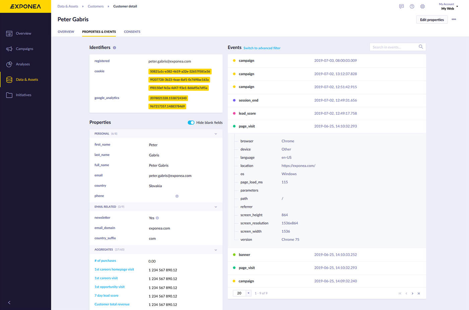Viewport: 469px width, 310px height.
Task: Collapse the AGGREGATES properties section
Action: pos(216,249)
